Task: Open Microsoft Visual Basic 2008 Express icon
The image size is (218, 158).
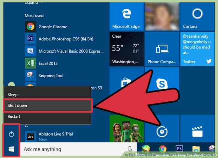Action: (x=31, y=51)
